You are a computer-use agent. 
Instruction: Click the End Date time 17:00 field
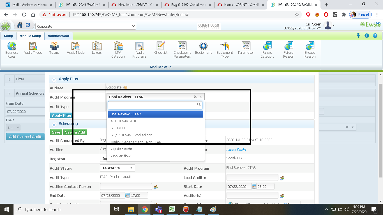(x=139, y=195)
